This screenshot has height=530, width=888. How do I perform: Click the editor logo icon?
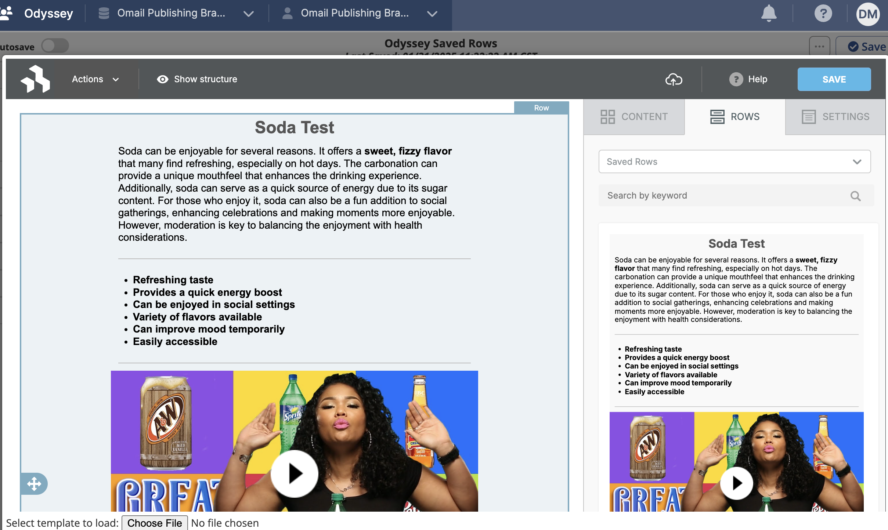coord(35,79)
